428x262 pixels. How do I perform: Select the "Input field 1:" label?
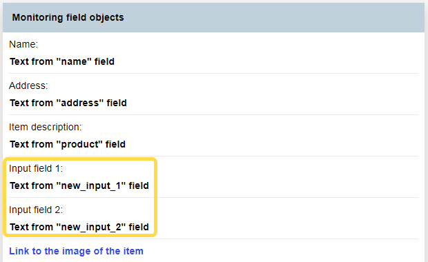pos(36,168)
